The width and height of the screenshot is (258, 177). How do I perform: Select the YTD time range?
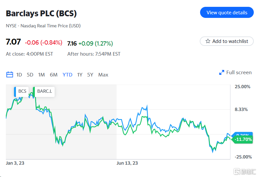[x=67, y=75]
